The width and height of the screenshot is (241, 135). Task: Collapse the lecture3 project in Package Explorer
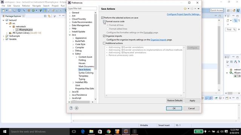tap(3, 20)
